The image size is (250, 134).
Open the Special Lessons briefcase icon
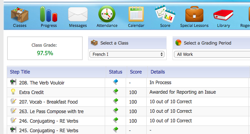pyautogui.click(x=194, y=14)
